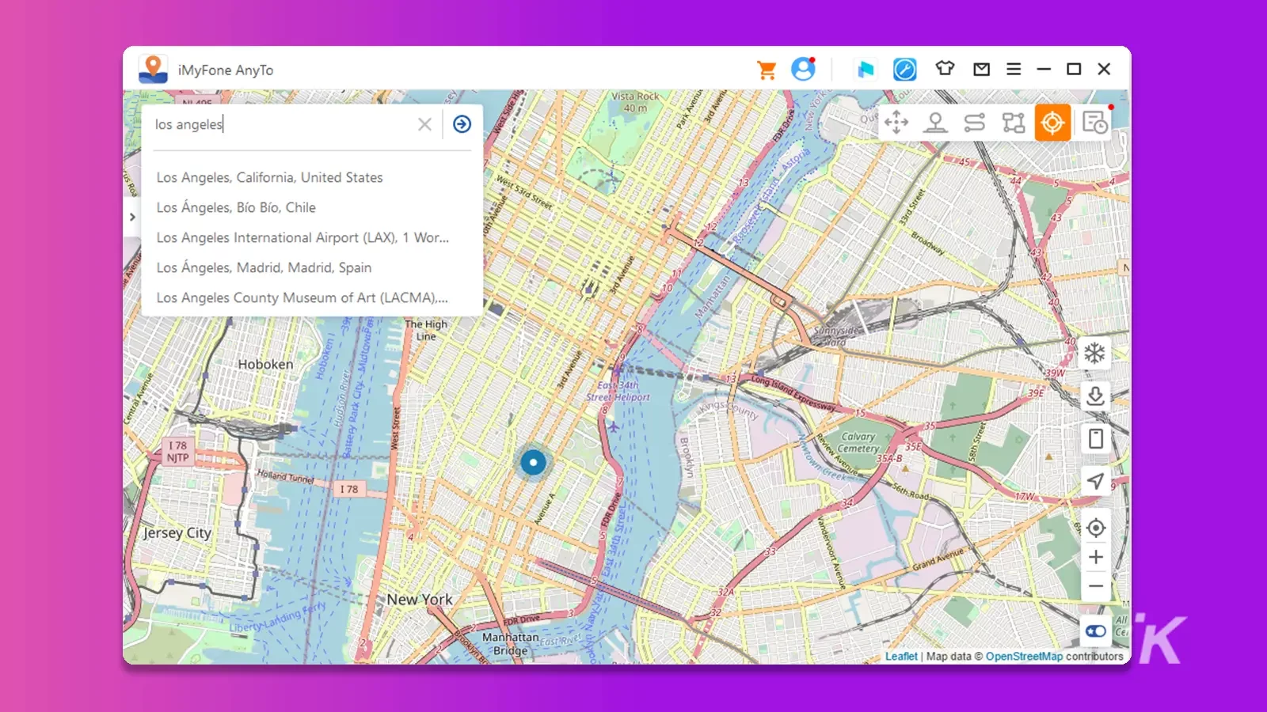Viewport: 1267px width, 712px height.
Task: Click the New York map label
Action: 420,600
